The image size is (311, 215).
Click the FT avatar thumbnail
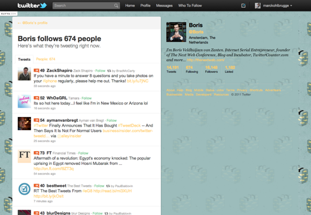coord(25,156)
